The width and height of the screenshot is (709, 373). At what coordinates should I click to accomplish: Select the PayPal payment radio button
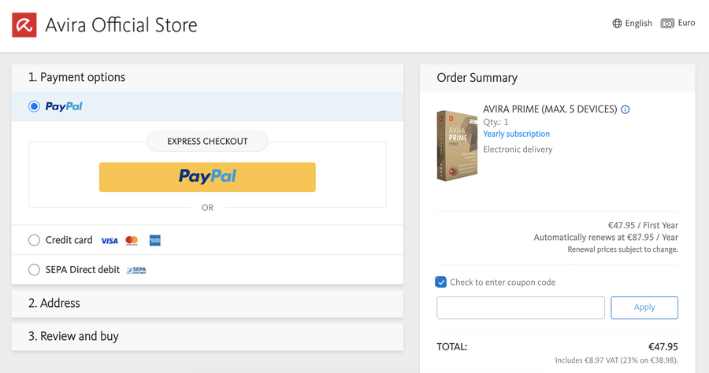tap(34, 106)
